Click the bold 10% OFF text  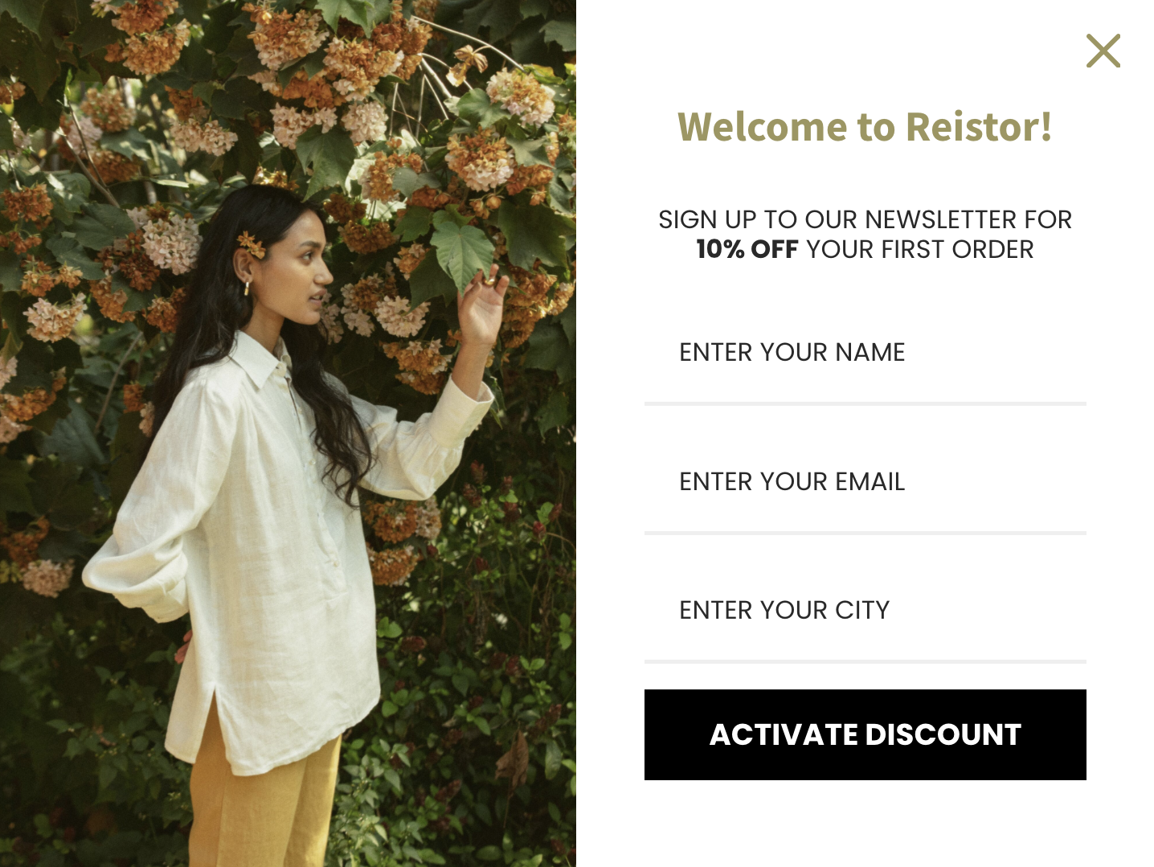pos(747,249)
